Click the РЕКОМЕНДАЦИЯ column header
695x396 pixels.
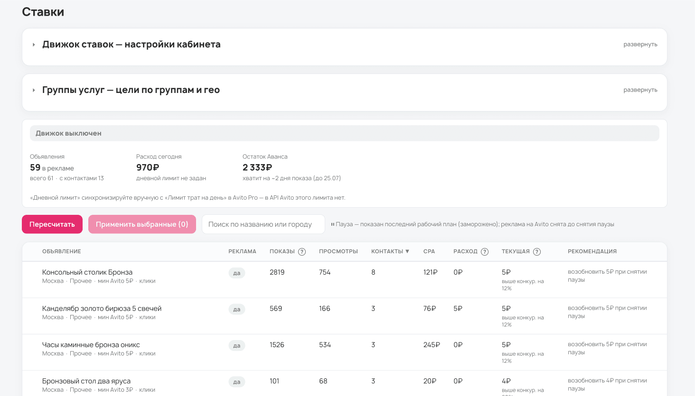coord(592,251)
